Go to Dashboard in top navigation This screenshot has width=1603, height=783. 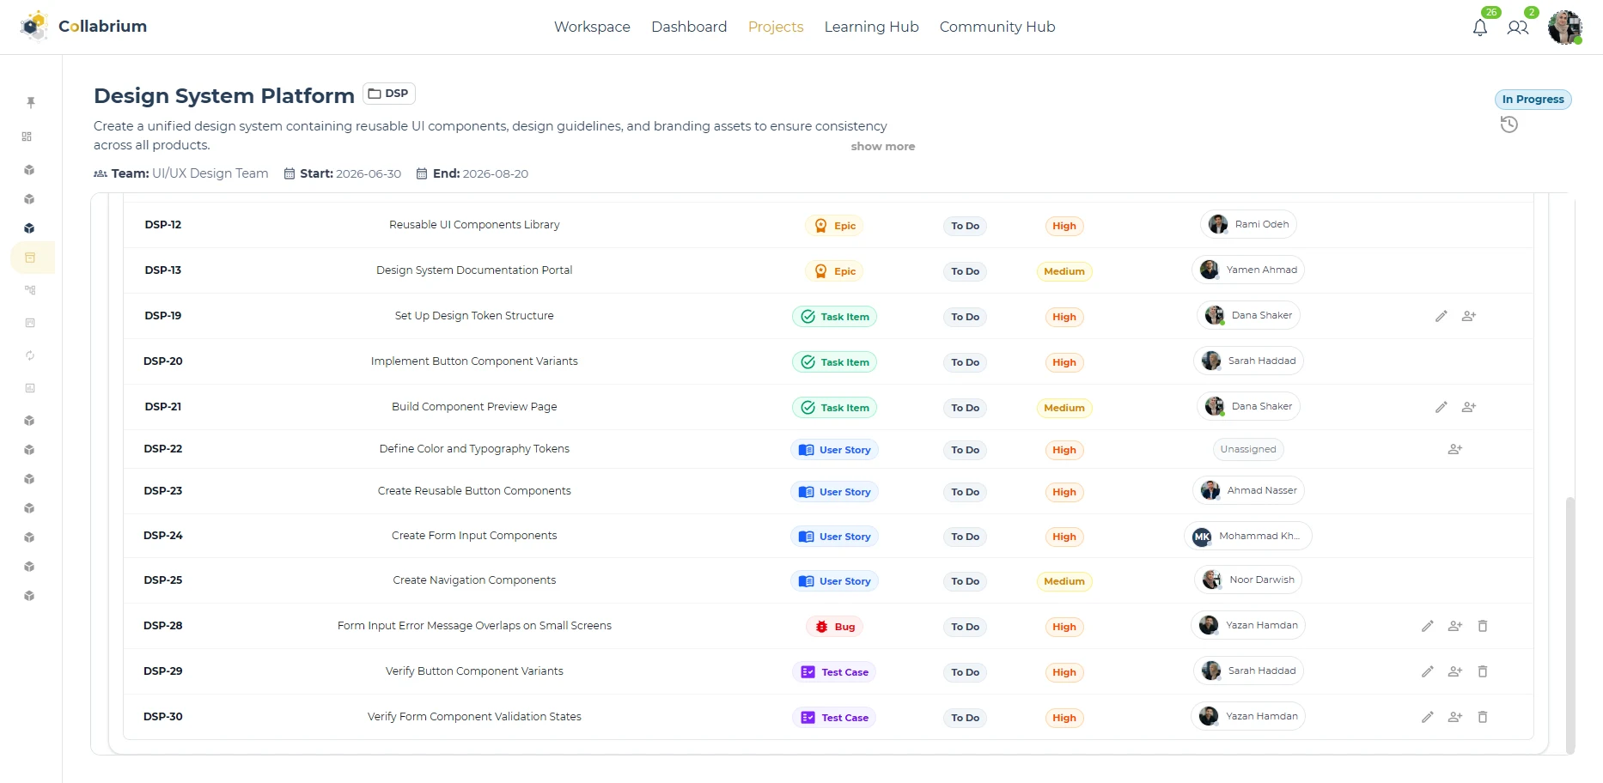[689, 27]
